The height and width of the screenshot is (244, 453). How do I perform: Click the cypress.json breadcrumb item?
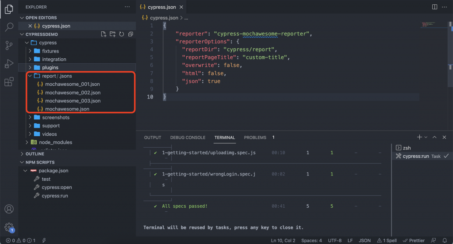click(164, 18)
